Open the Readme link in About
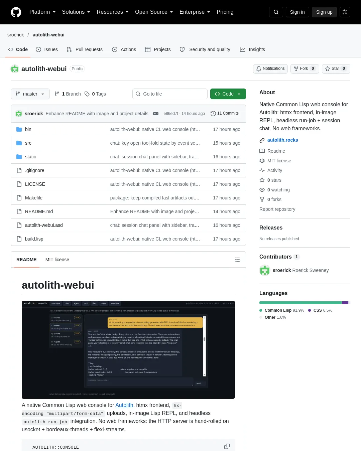Screen dimensions: 361x451 pos(272,151)
